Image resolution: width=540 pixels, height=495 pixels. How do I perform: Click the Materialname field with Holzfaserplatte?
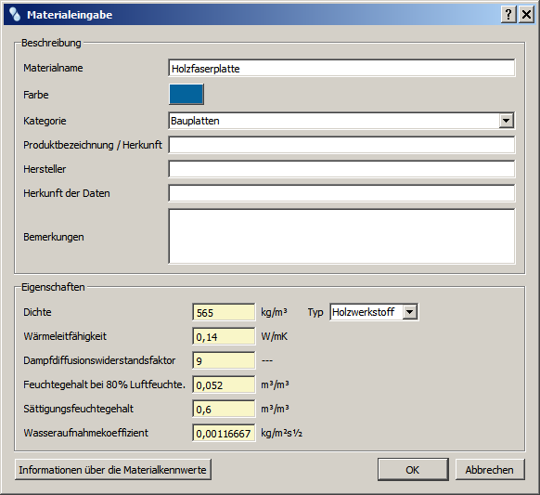coord(341,68)
